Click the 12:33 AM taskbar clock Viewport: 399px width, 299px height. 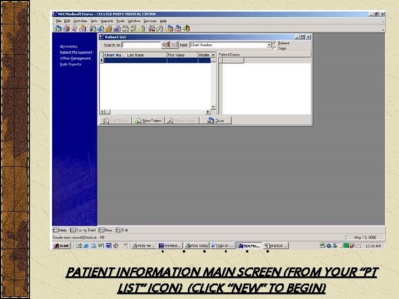pyautogui.click(x=373, y=246)
